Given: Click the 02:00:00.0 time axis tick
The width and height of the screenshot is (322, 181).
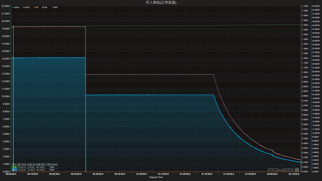Looking at the screenshot, I should tap(272, 174).
